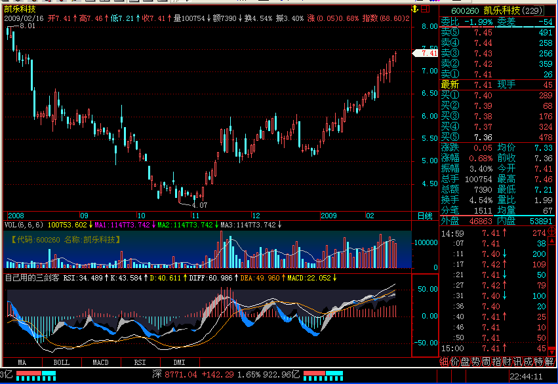Switch to the BOLL indicator tab
The width and height of the screenshot is (558, 384).
62,362
